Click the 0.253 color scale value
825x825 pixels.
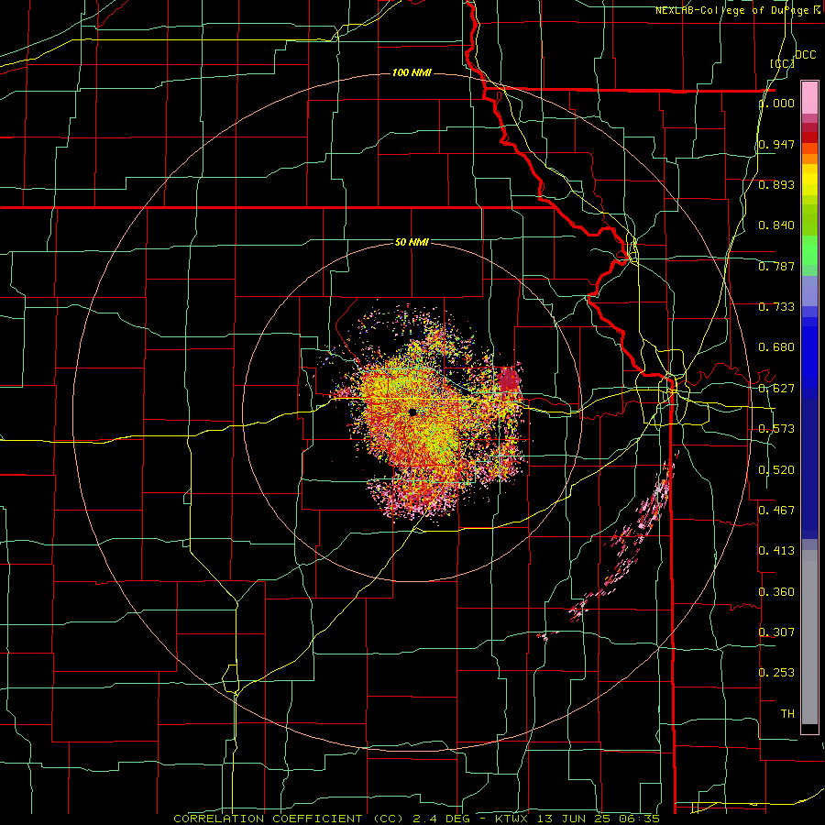point(776,673)
